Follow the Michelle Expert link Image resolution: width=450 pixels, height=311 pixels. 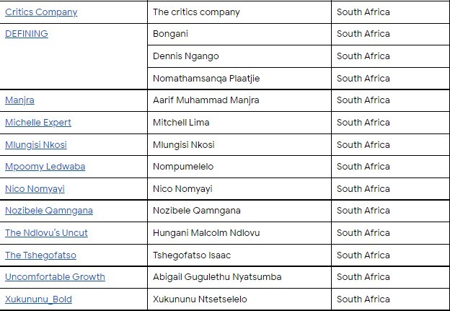click(x=38, y=123)
